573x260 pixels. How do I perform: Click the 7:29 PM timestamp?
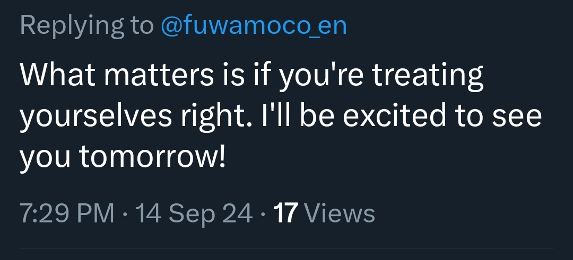tap(67, 214)
